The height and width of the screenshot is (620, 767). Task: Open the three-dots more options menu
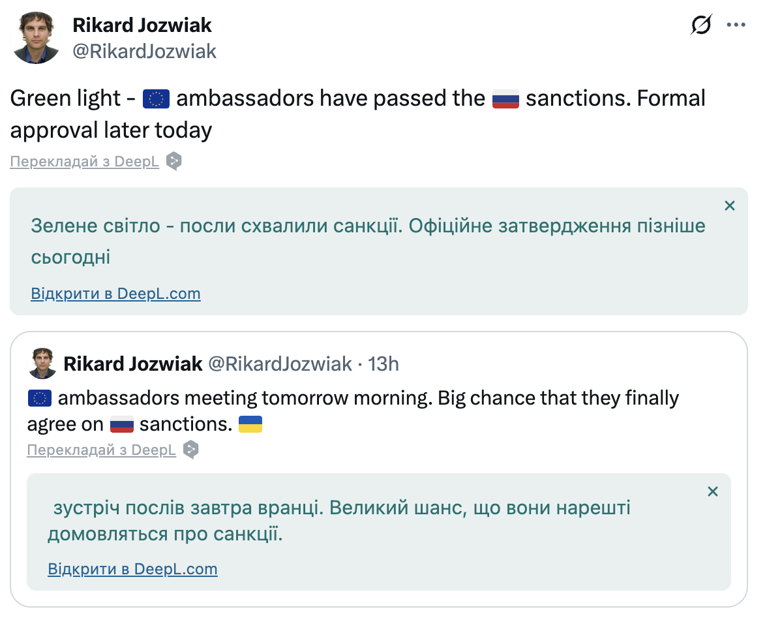[736, 25]
